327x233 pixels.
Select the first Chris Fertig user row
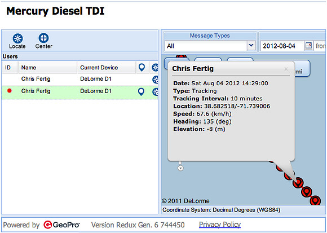tap(80, 79)
